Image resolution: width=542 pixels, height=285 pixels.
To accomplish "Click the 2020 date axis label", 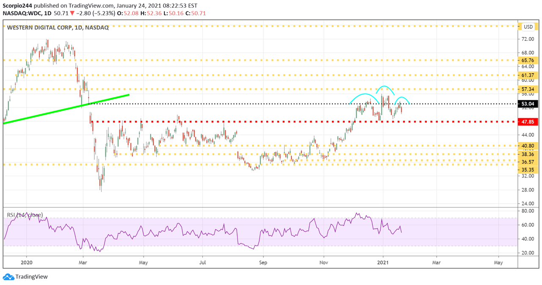I will [x=26, y=262].
